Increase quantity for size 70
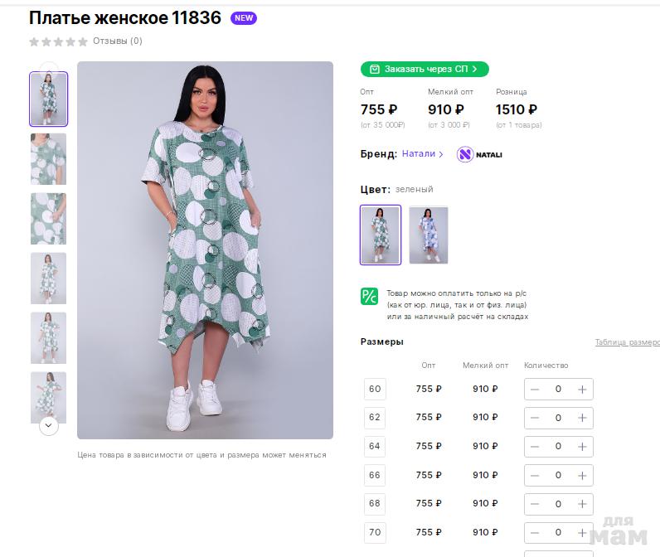 point(582,532)
